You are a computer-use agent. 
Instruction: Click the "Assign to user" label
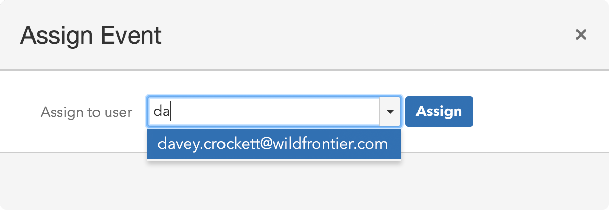(x=86, y=112)
